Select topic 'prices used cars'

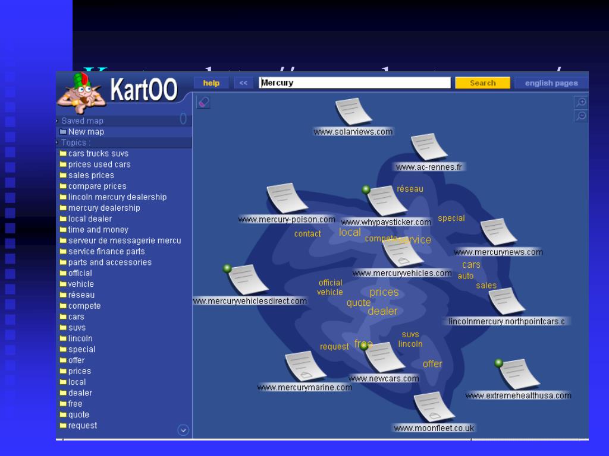click(x=99, y=164)
